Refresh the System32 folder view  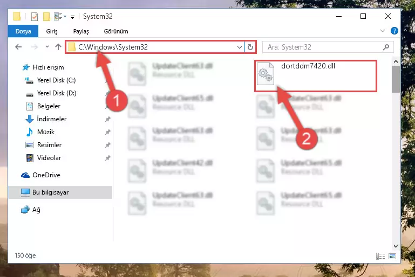[x=250, y=47]
